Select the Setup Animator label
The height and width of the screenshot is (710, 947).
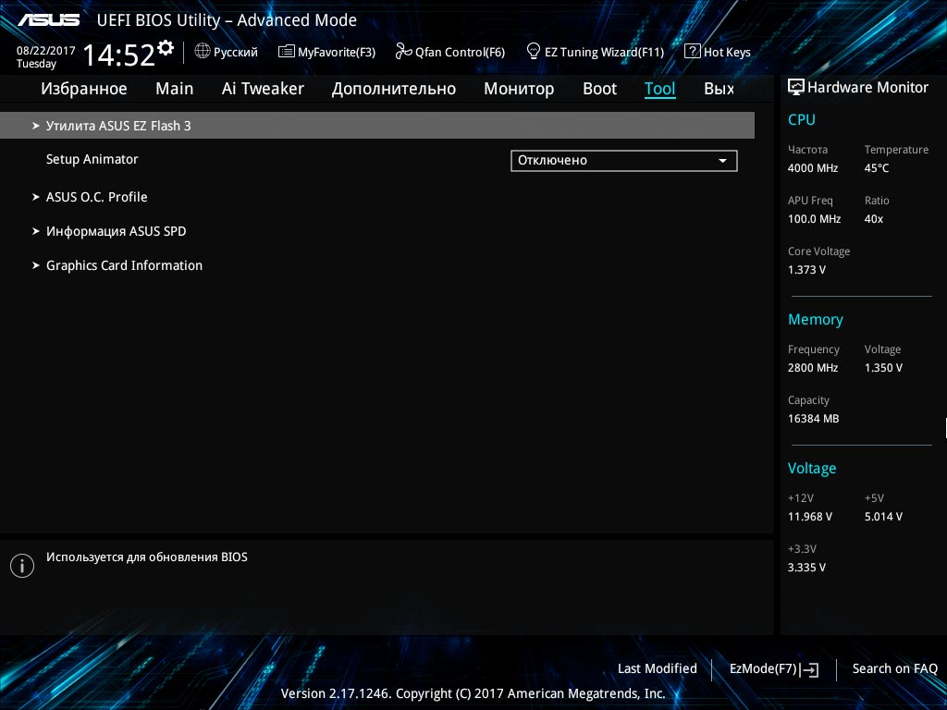(92, 159)
